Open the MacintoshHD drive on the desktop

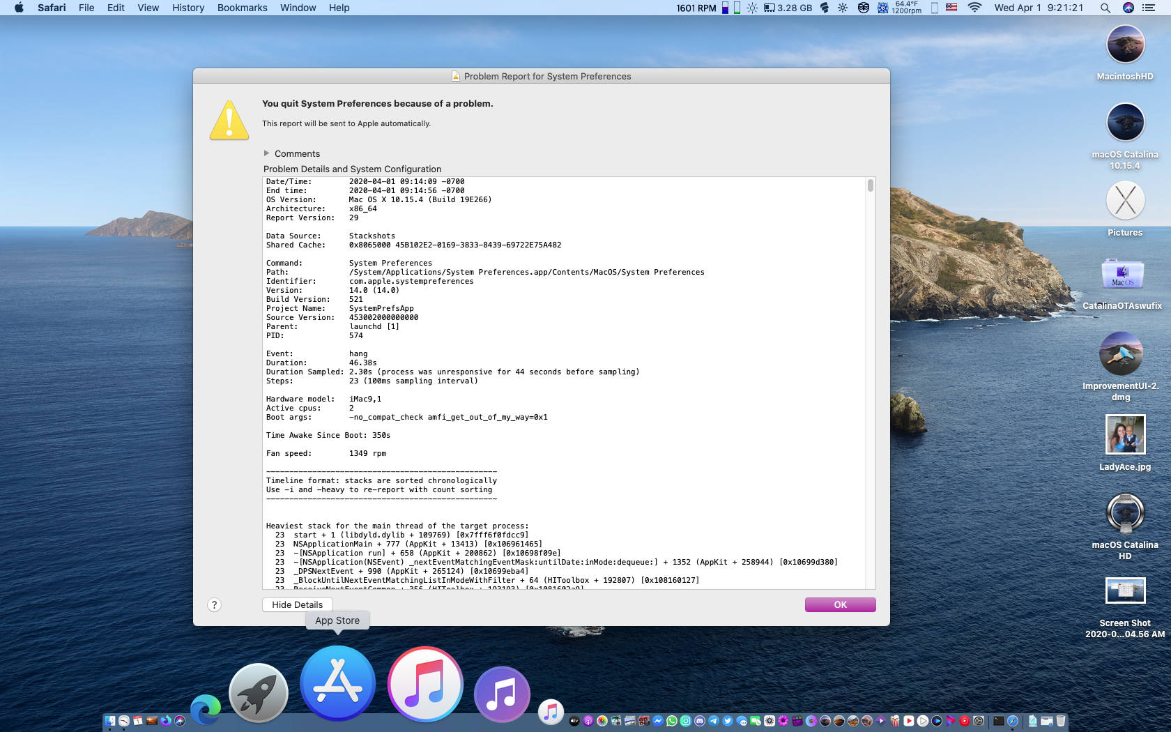point(1125,45)
